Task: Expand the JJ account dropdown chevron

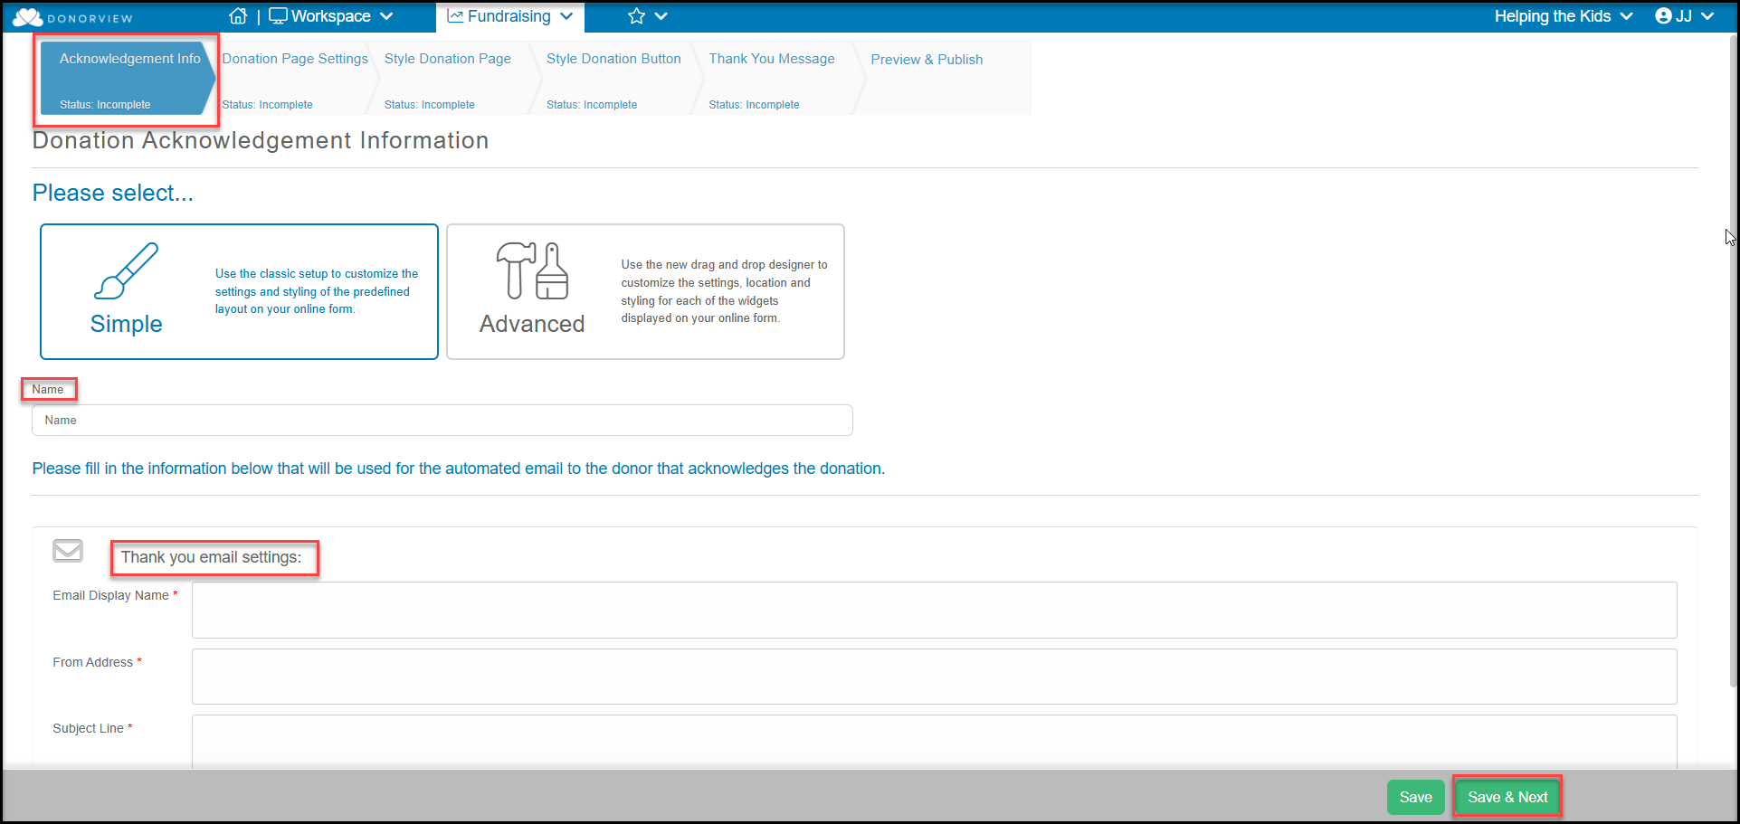Action: [x=1707, y=16]
